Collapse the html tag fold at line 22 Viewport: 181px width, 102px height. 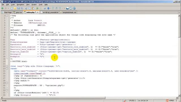coord(7,66)
